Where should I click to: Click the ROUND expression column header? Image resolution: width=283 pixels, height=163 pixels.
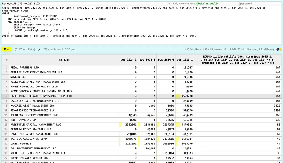click(238, 59)
